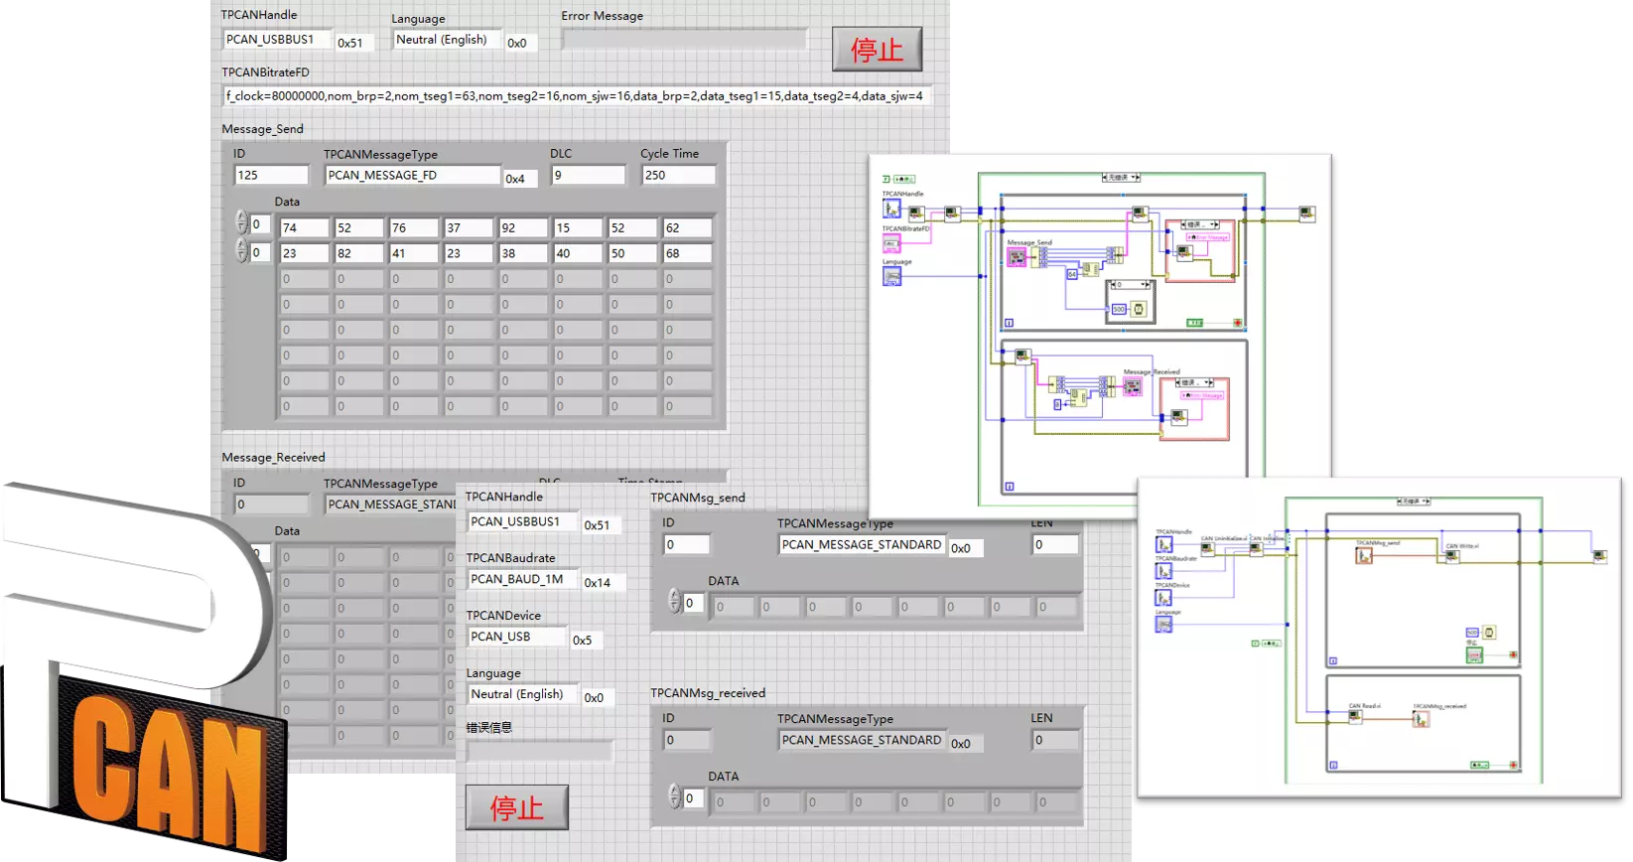This screenshot has height=862, width=1633.
Task: Open the PCAN_MESSAGE_FD message type ring
Action: tap(413, 176)
